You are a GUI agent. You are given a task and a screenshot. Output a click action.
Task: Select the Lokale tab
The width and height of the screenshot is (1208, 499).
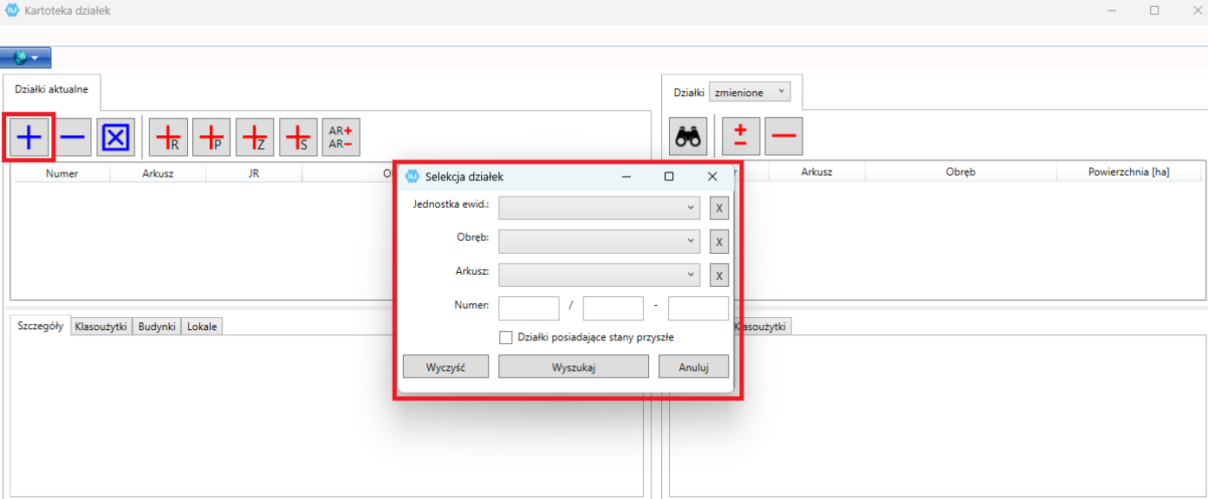[x=202, y=327]
